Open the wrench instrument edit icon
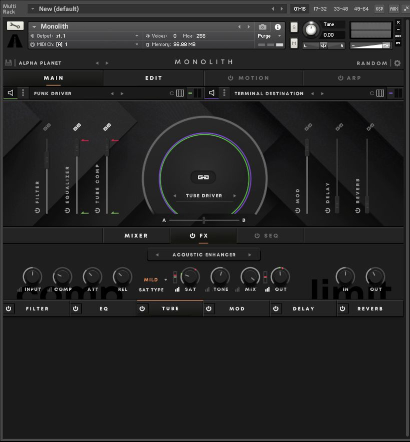410x442 pixels. pyautogui.click(x=15, y=26)
